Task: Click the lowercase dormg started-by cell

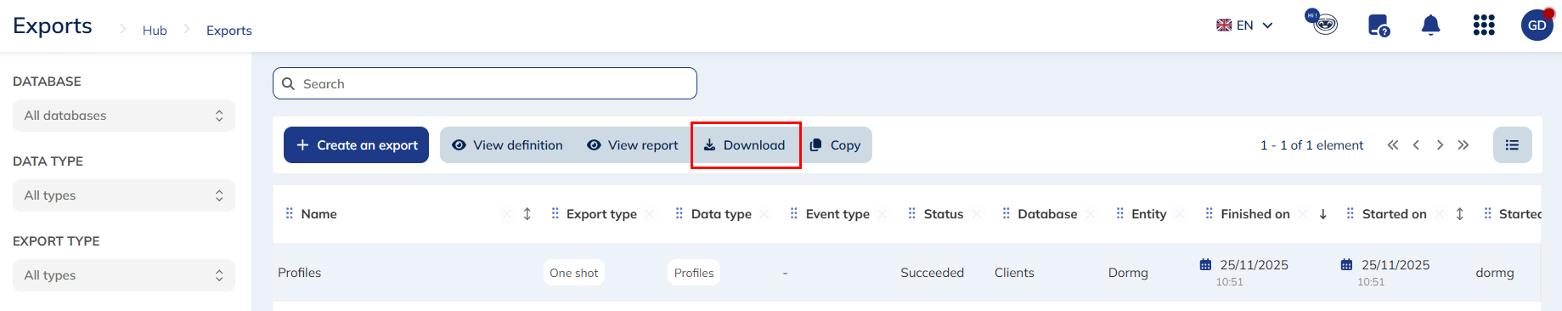Action: pyautogui.click(x=1495, y=273)
